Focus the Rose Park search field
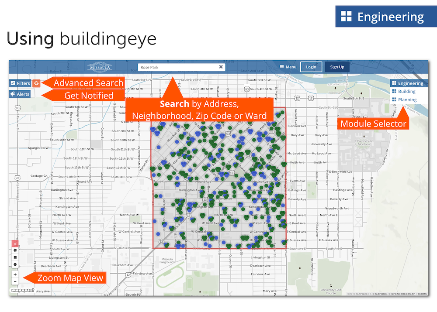The image size is (437, 312). coord(181,67)
